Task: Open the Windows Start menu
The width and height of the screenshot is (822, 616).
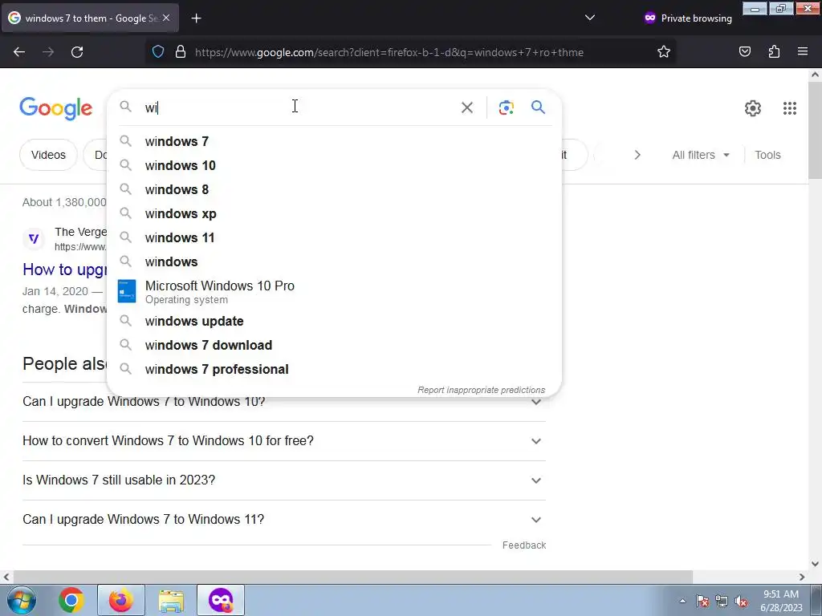Action: 20,600
